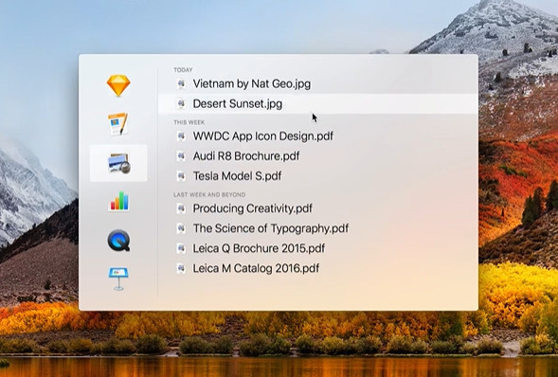Click file icon beside Tesla Model S.pdf
This screenshot has height=377, width=558.
point(181,176)
